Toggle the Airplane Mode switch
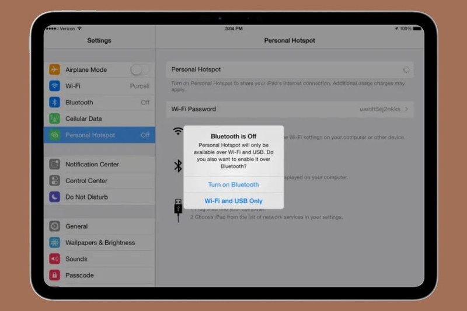 (x=140, y=69)
